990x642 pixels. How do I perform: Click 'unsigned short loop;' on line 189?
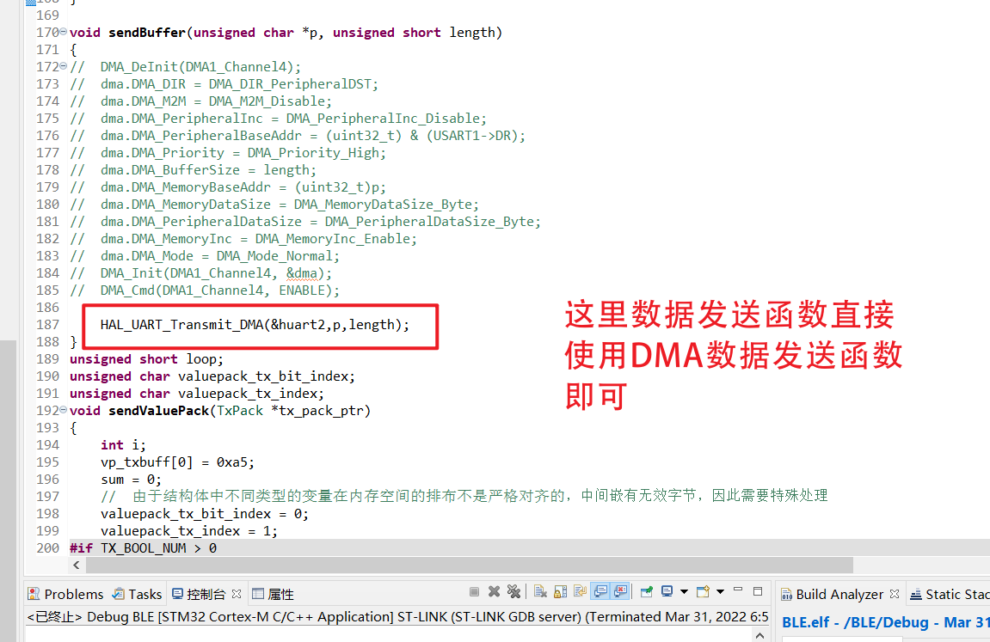[146, 359]
